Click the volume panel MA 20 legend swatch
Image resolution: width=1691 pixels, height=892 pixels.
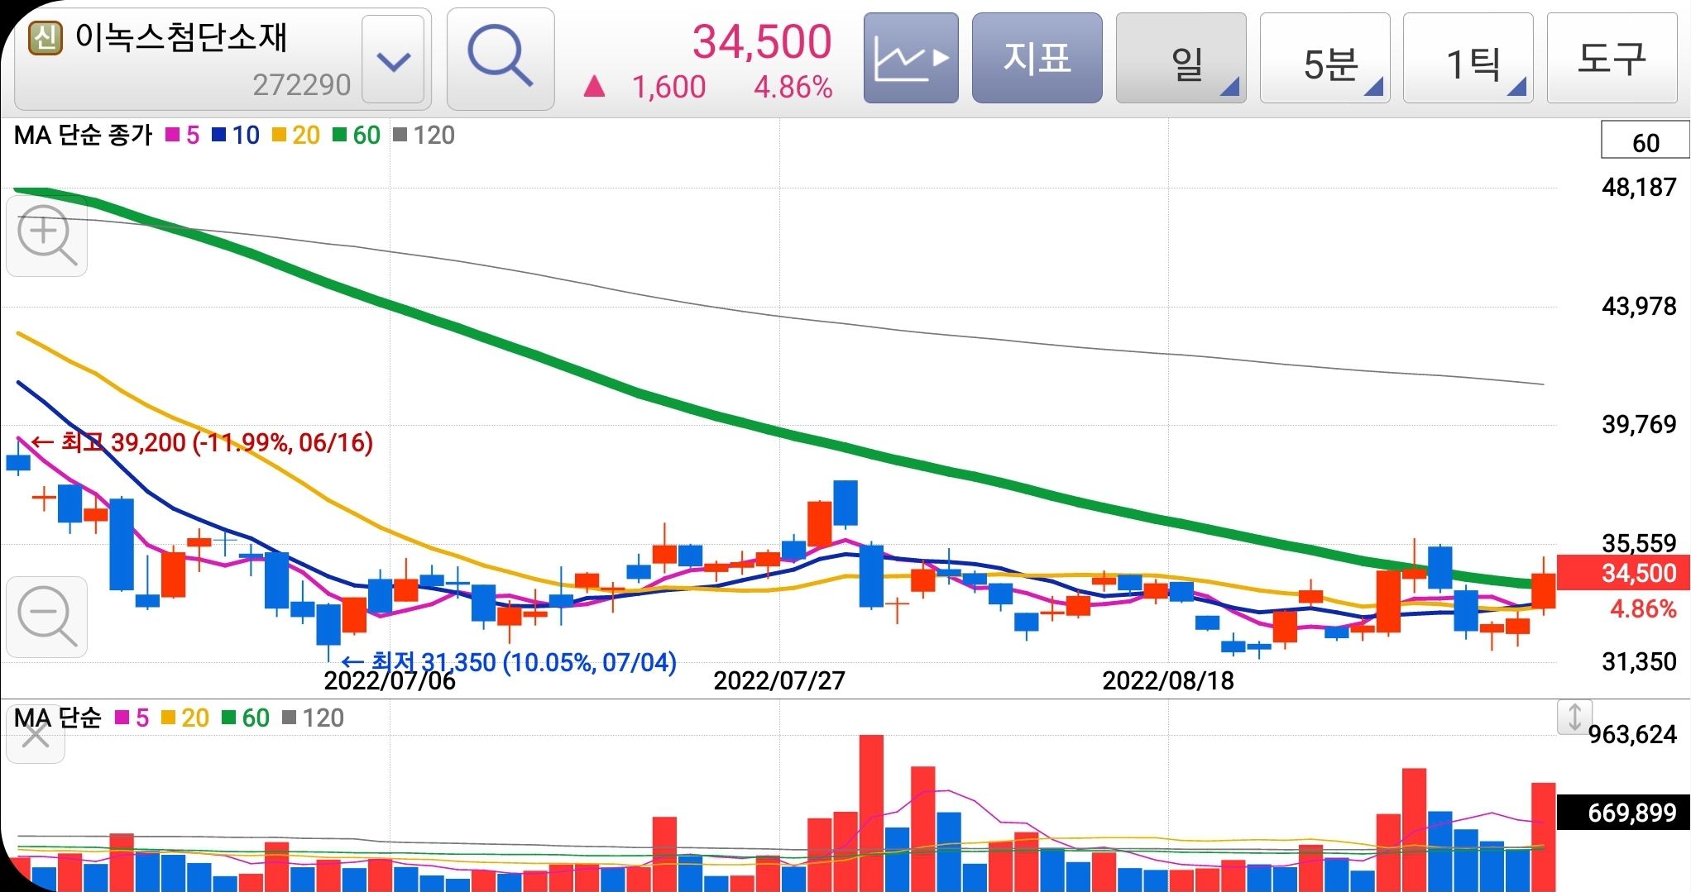pyautogui.click(x=169, y=718)
